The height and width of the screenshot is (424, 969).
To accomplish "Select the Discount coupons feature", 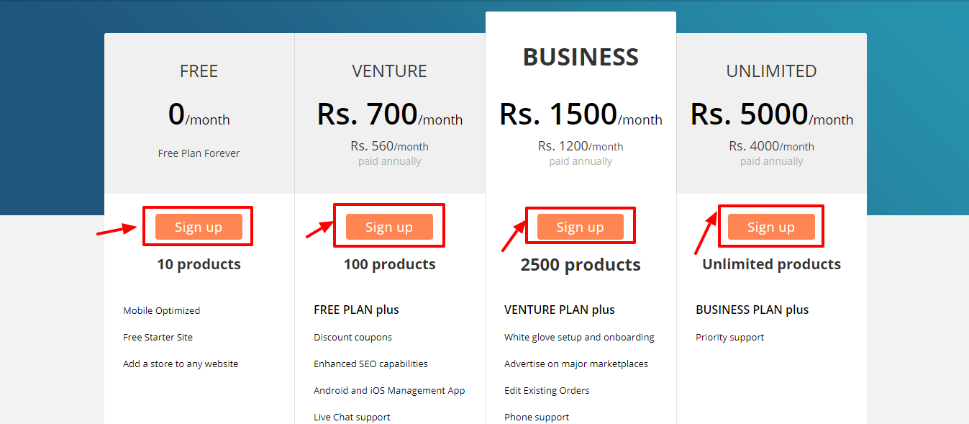I will pyautogui.click(x=352, y=337).
